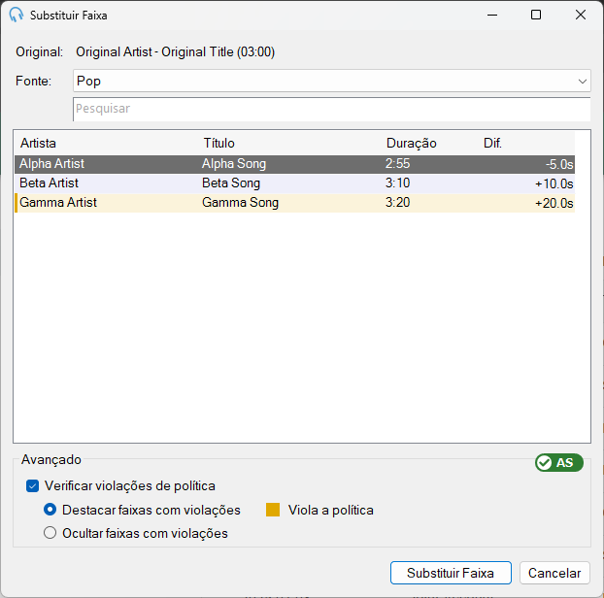Click the green AS status badge
The image size is (604, 598).
pos(559,462)
